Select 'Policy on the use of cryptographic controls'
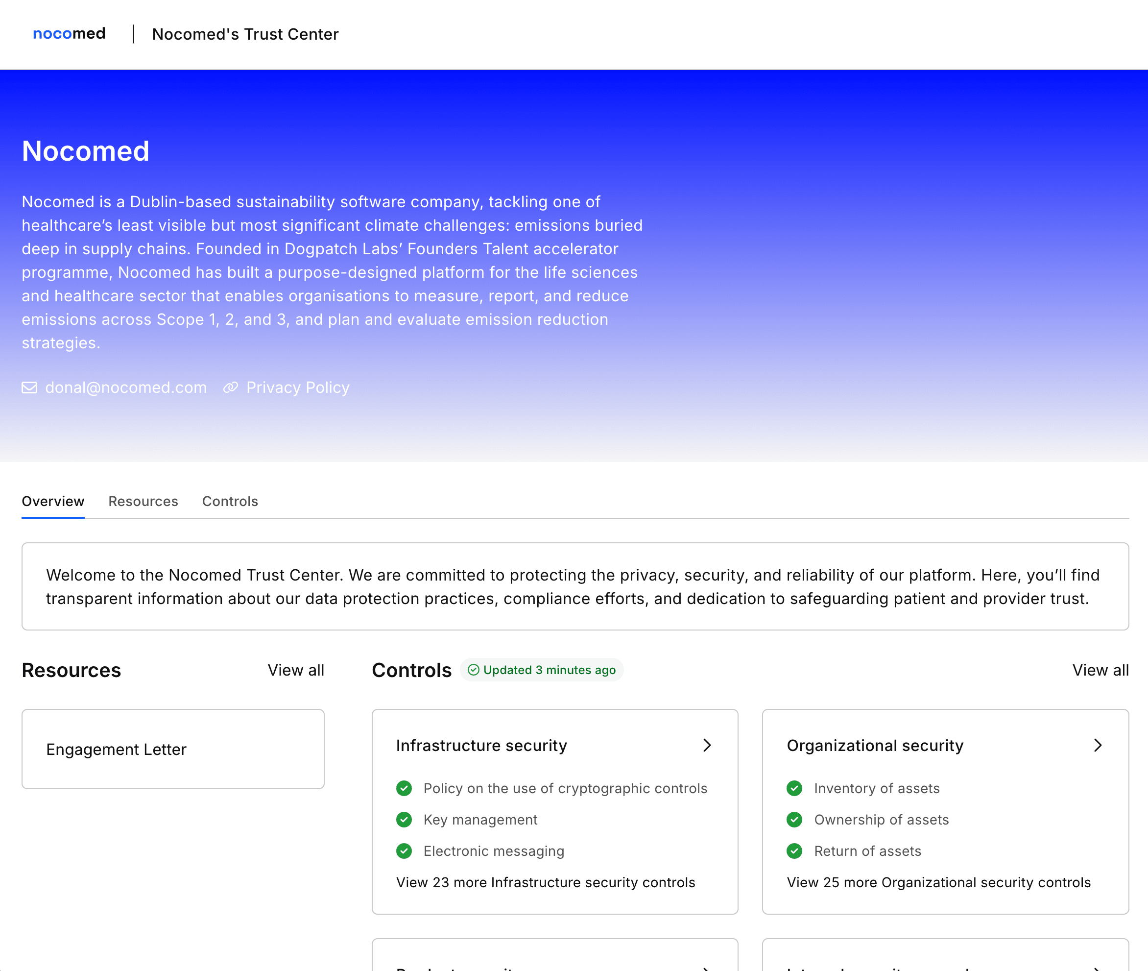The width and height of the screenshot is (1148, 971). [565, 788]
